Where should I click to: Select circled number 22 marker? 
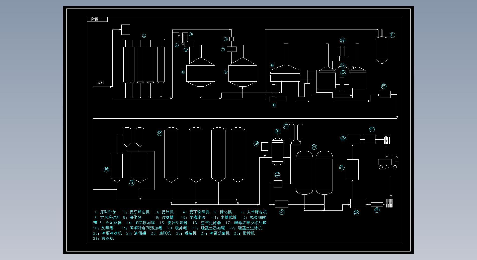click(x=277, y=175)
